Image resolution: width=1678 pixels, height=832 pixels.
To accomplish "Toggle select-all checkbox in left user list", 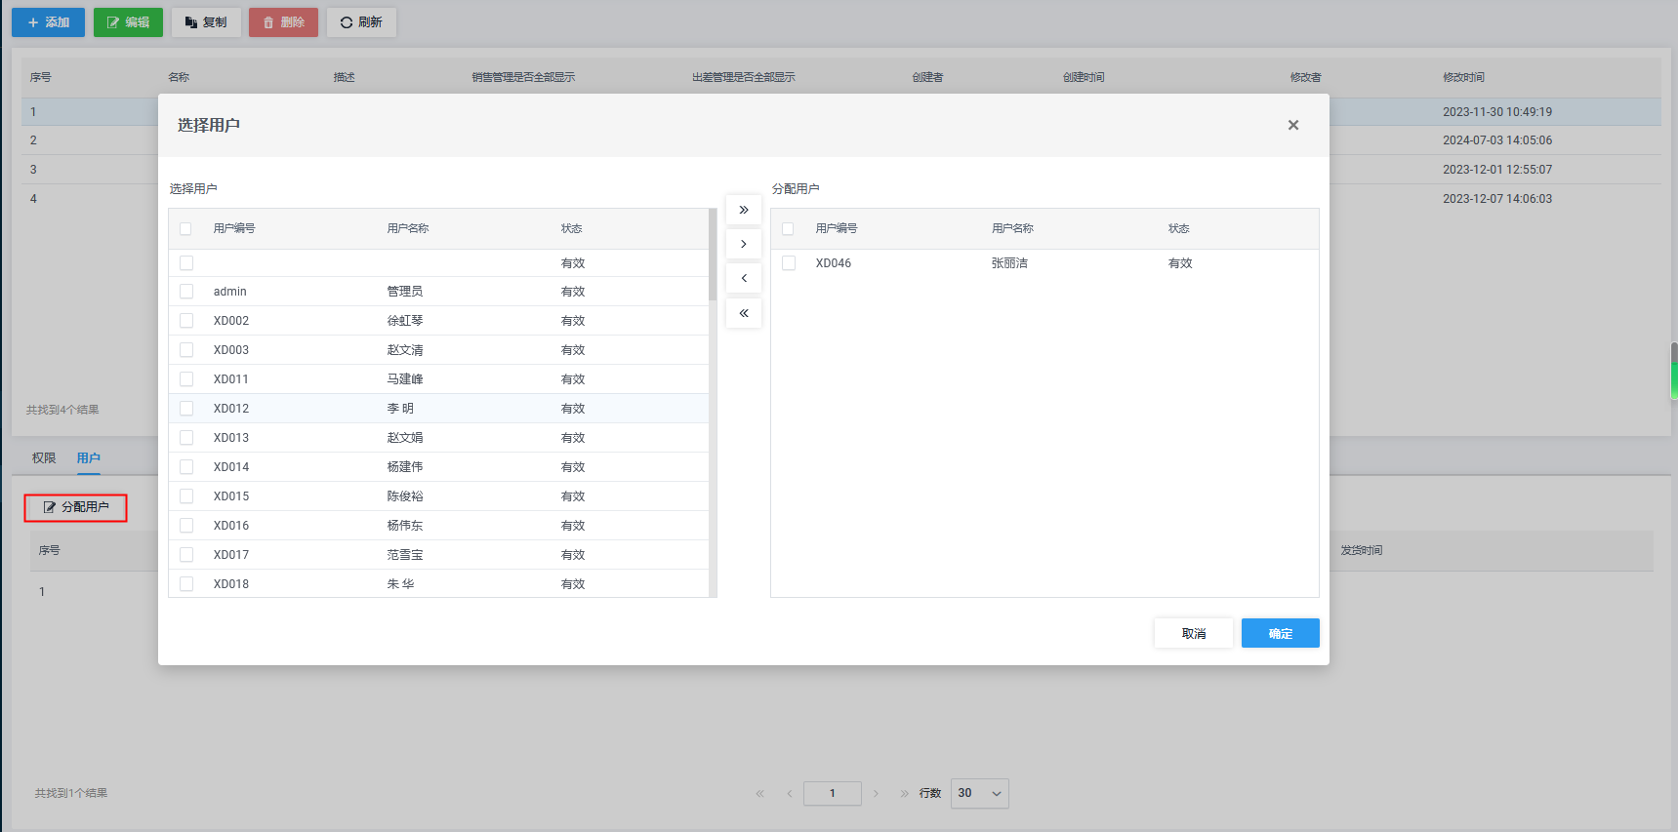I will [185, 228].
